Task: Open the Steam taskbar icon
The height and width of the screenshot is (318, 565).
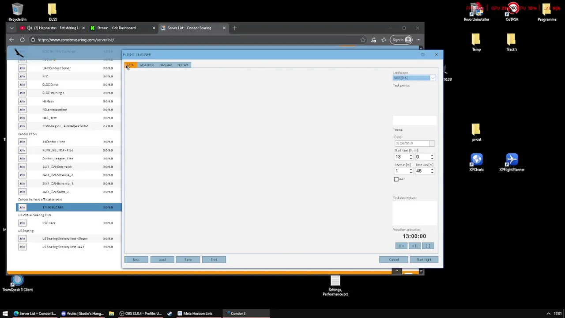Action: (x=169, y=314)
